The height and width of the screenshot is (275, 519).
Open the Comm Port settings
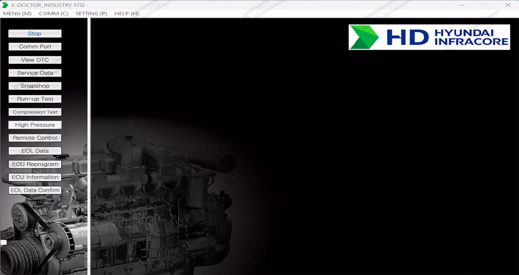pyautogui.click(x=35, y=47)
